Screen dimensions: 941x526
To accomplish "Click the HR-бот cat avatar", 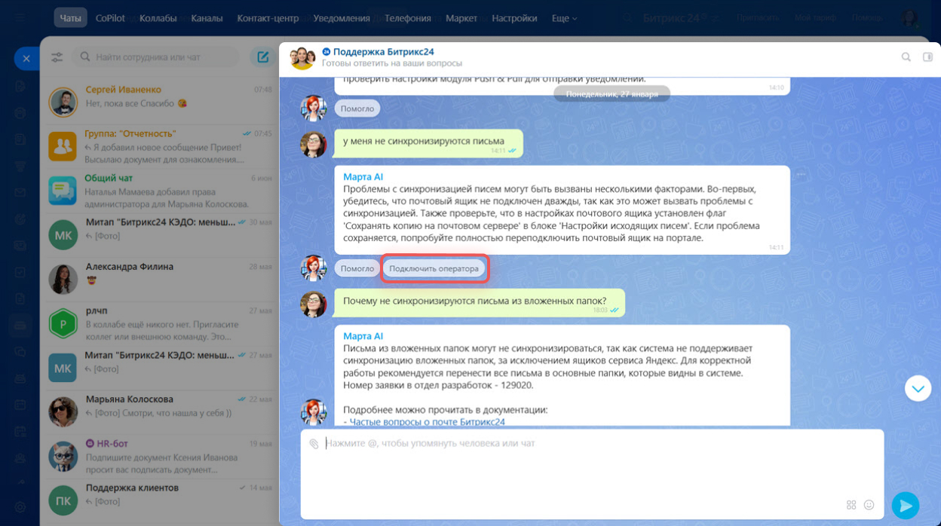I will pos(63,457).
